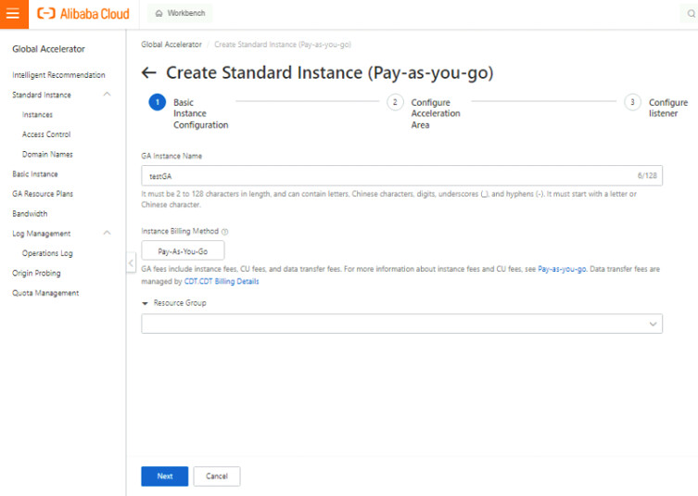Click step 1 Basic Instance Configuration circle
This screenshot has width=698, height=496.
tap(158, 102)
